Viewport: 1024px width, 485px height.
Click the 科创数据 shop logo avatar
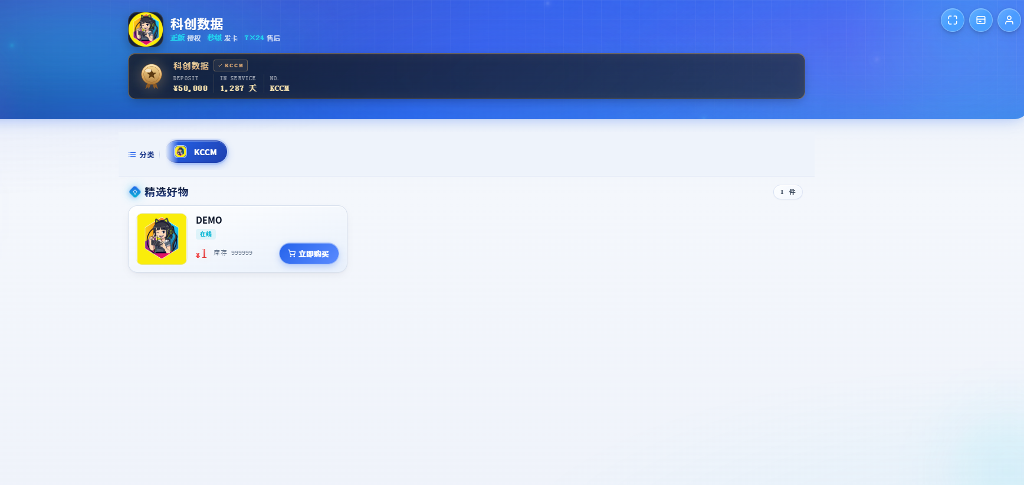pyautogui.click(x=146, y=30)
